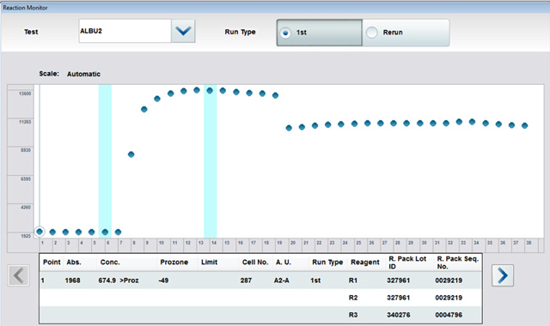Click the Point column header
Screen dimensions: 550x326
pos(52,263)
